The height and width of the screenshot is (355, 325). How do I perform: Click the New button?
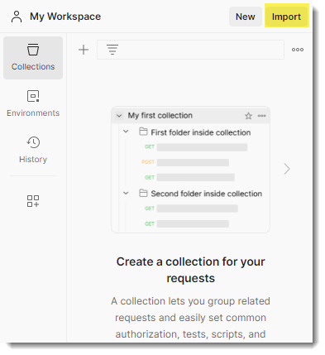pos(246,17)
